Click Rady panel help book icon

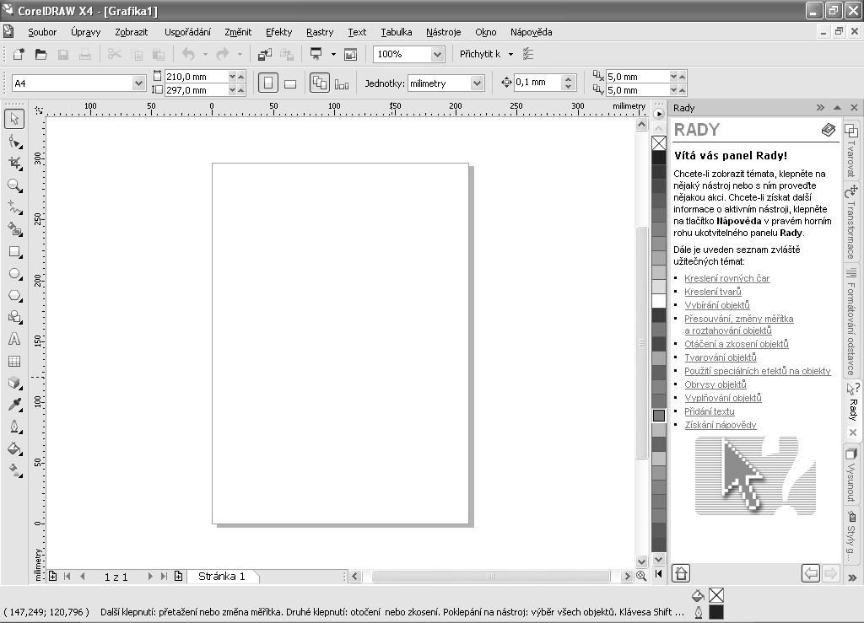pos(829,130)
